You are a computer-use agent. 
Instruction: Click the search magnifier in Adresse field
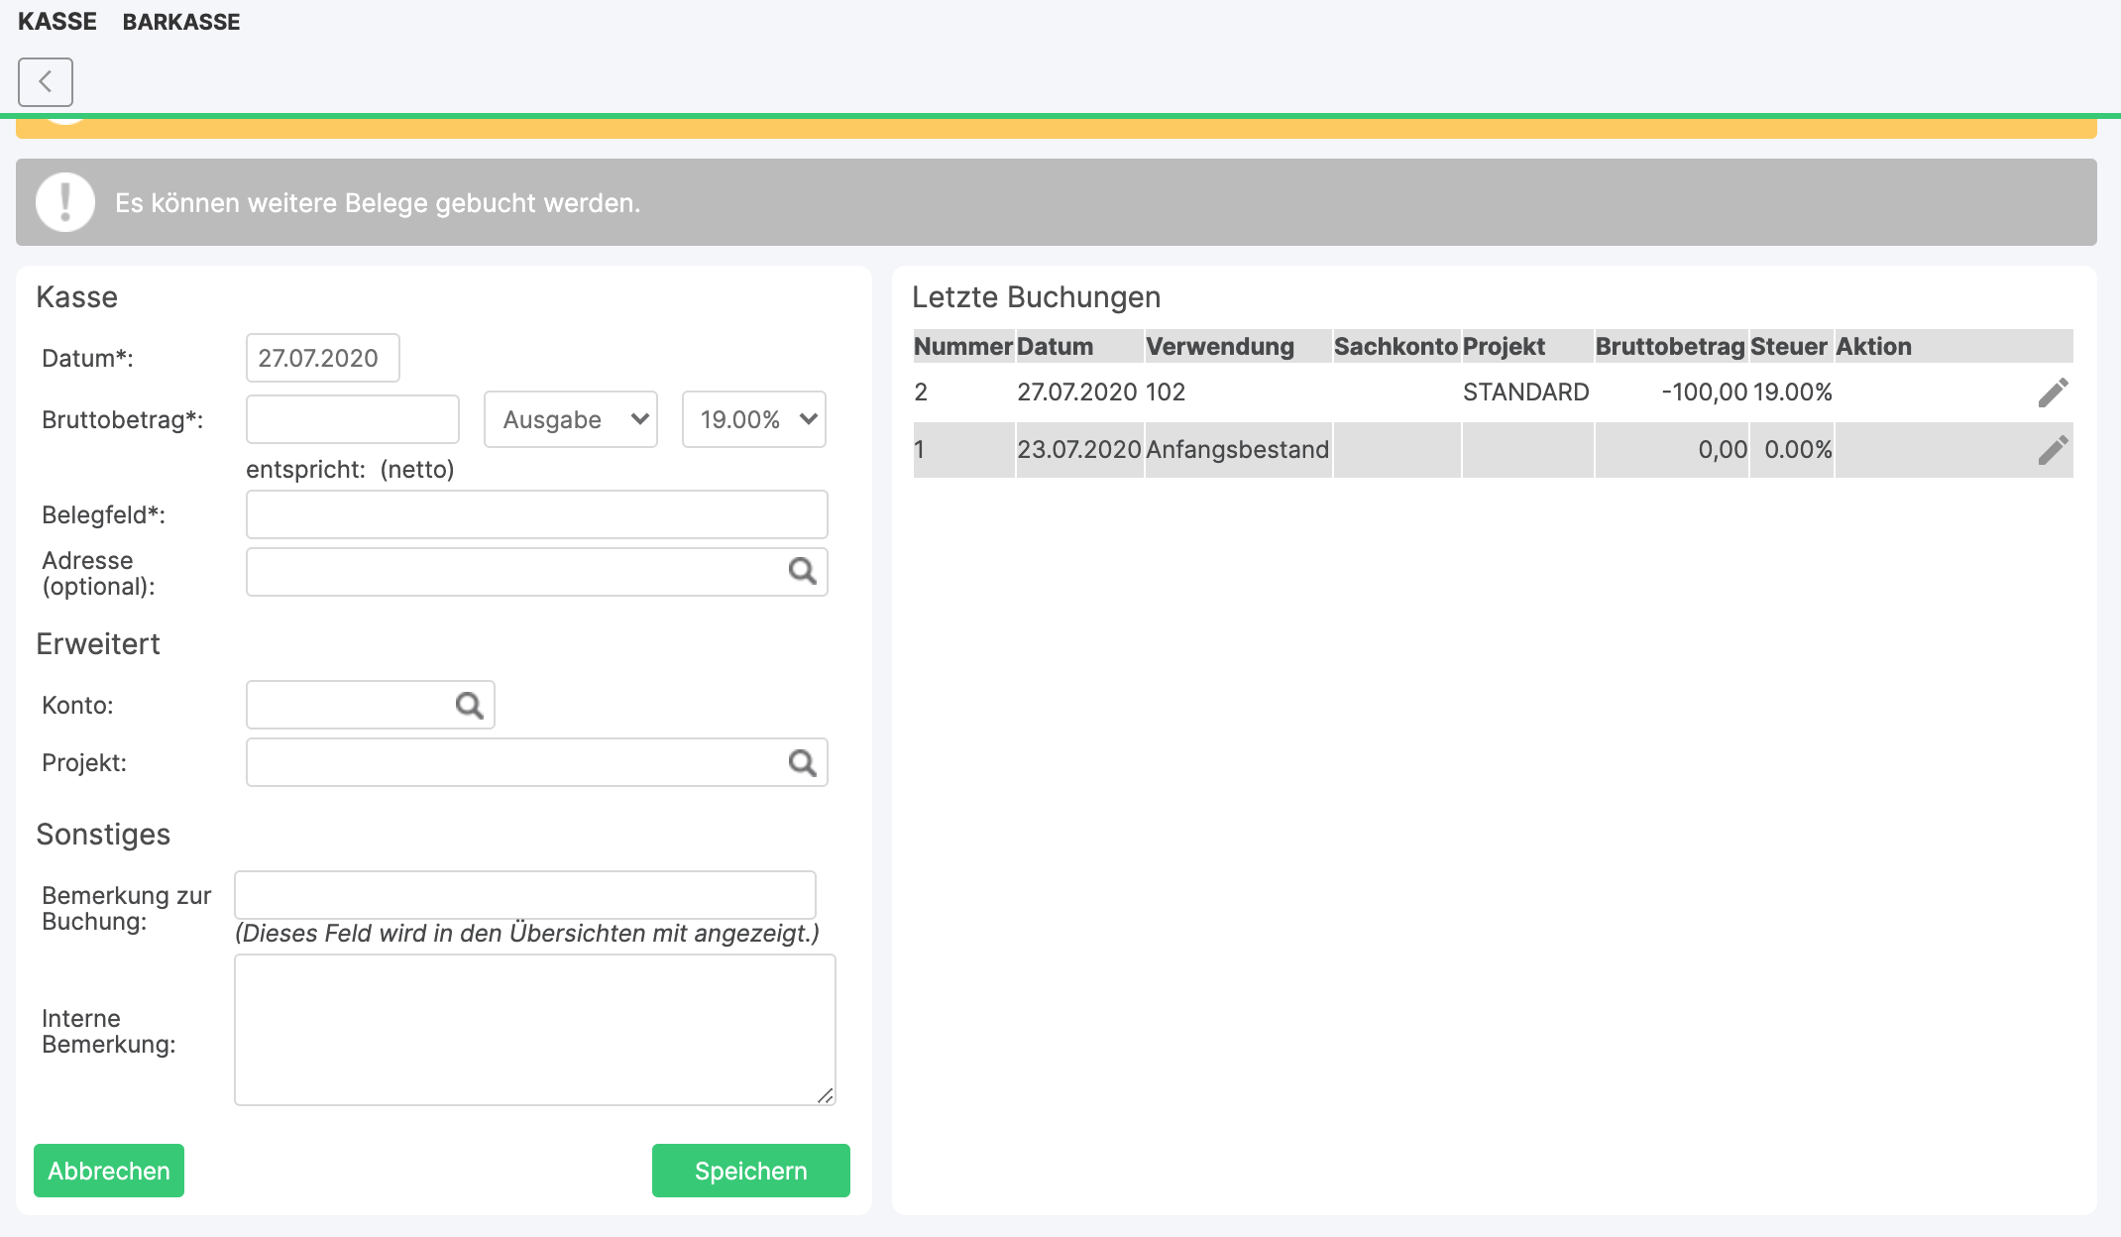802,571
